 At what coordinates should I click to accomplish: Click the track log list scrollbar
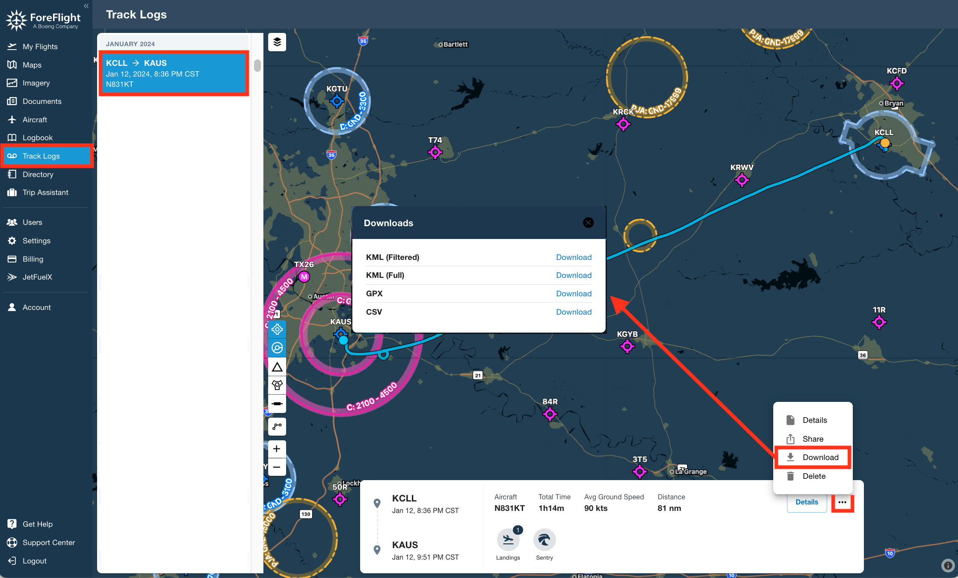[x=257, y=65]
